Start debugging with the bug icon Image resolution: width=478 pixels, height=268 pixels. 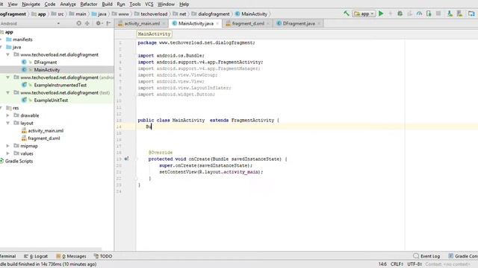pos(400,13)
